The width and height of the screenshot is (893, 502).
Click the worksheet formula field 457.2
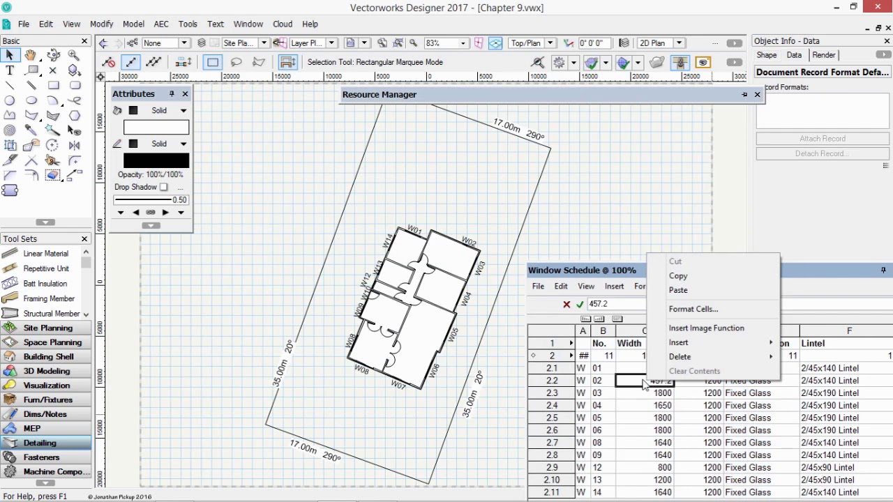(x=617, y=304)
